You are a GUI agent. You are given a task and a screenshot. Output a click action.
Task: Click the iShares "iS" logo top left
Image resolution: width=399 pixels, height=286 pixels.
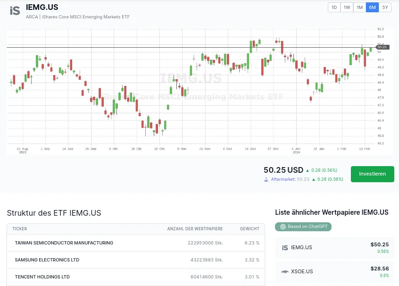coord(14,11)
